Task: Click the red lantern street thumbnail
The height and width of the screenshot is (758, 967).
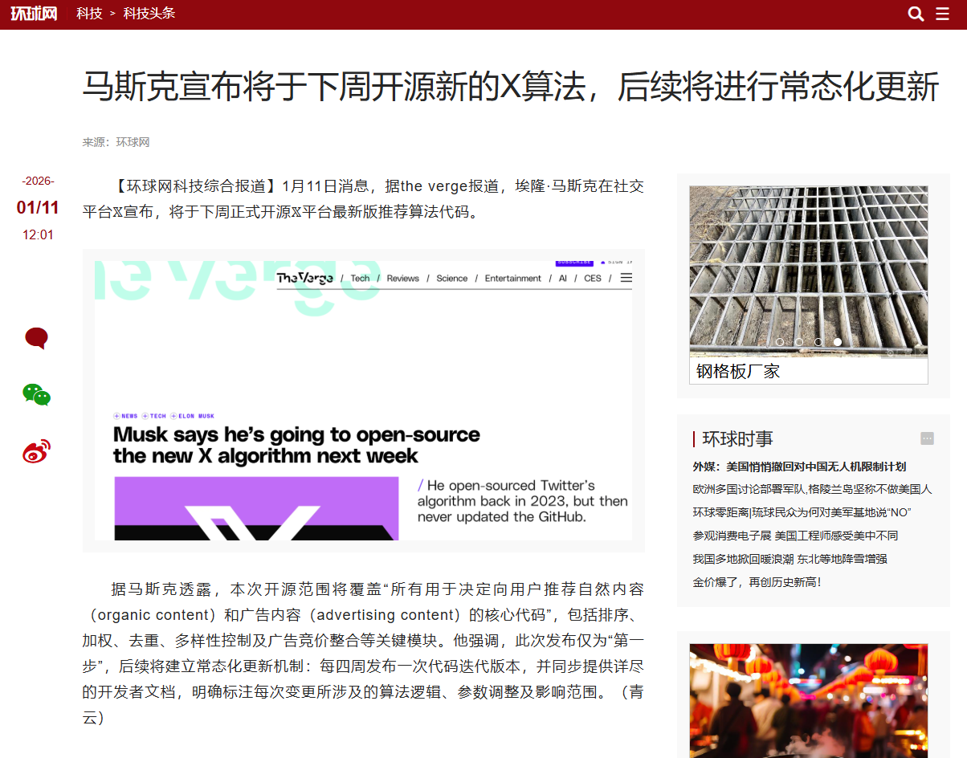Action: point(808,700)
